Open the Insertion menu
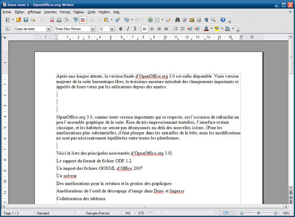Viewport: 295px width, 217px height. [50, 12]
